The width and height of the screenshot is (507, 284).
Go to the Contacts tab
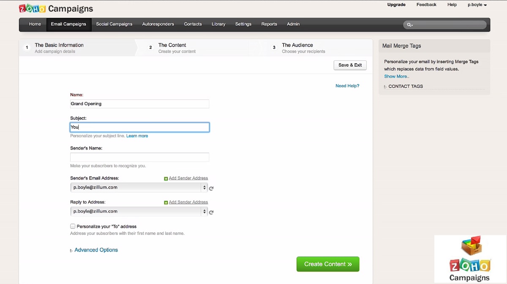[193, 24]
